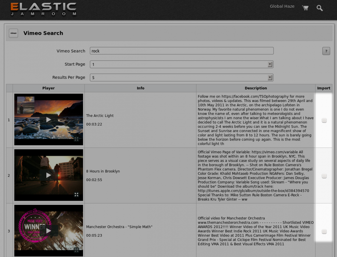
Task: Check Import for 8 Hours in Brooklyn
Action: (x=324, y=176)
